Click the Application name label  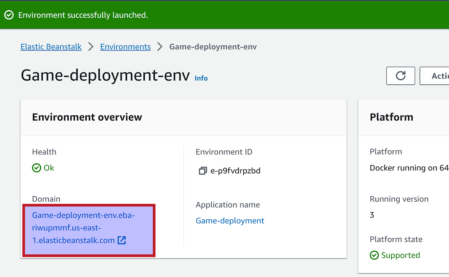[228, 205]
